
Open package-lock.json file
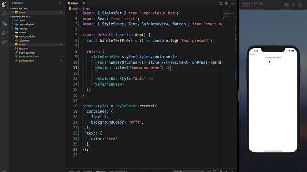[x=29, y=56]
